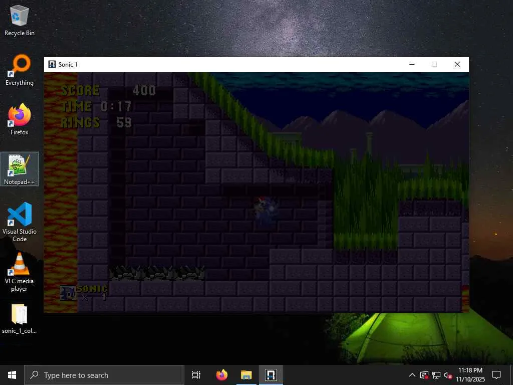Launch Everything search shortcut
This screenshot has height=385, width=513.
pyautogui.click(x=20, y=70)
